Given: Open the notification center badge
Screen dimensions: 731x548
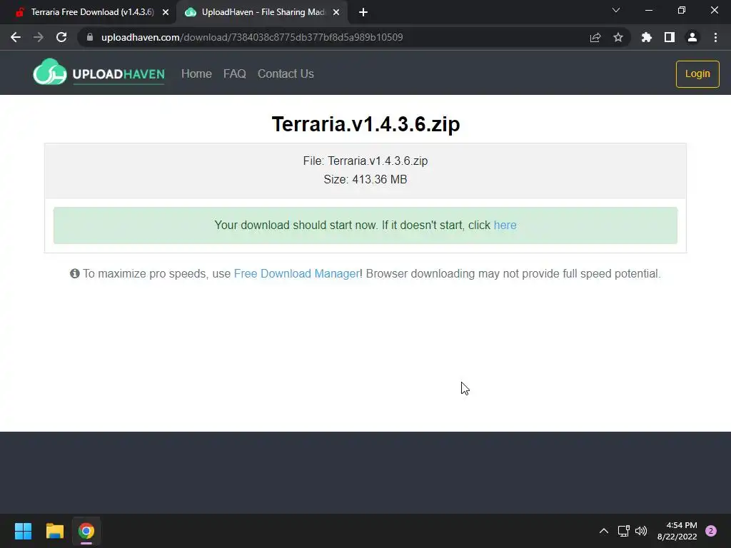Looking at the screenshot, I should click(711, 531).
